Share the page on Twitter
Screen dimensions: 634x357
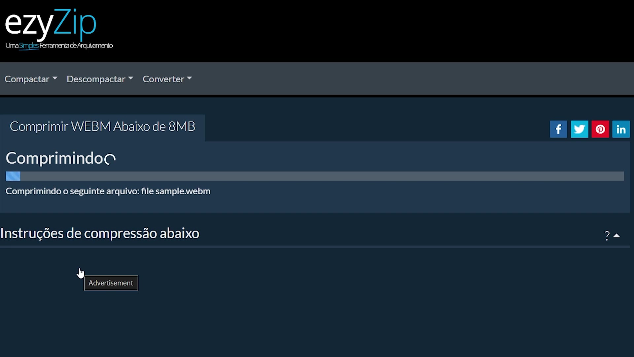580,129
